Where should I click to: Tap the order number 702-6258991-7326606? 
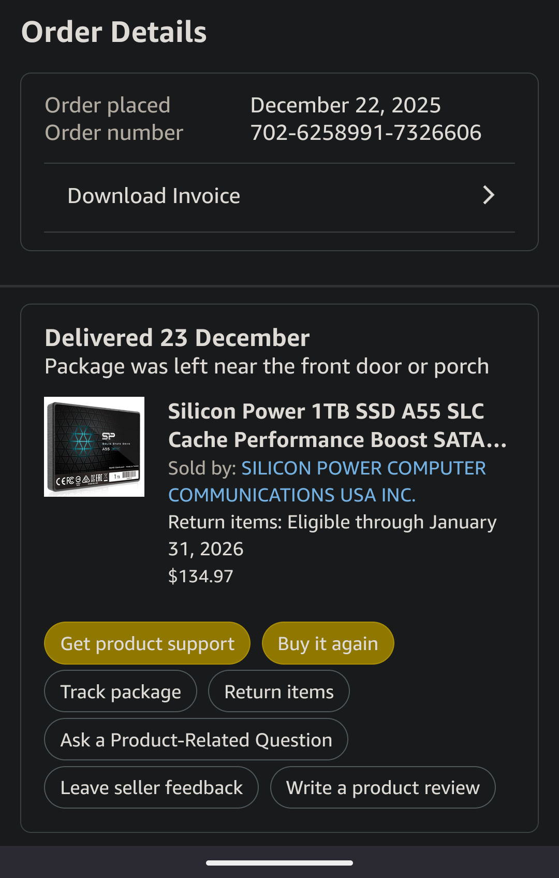[x=365, y=133]
